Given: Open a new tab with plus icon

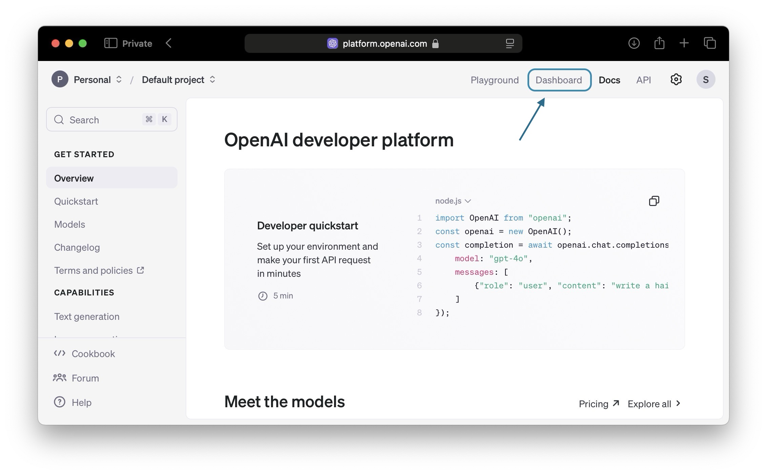Looking at the screenshot, I should click(x=684, y=43).
